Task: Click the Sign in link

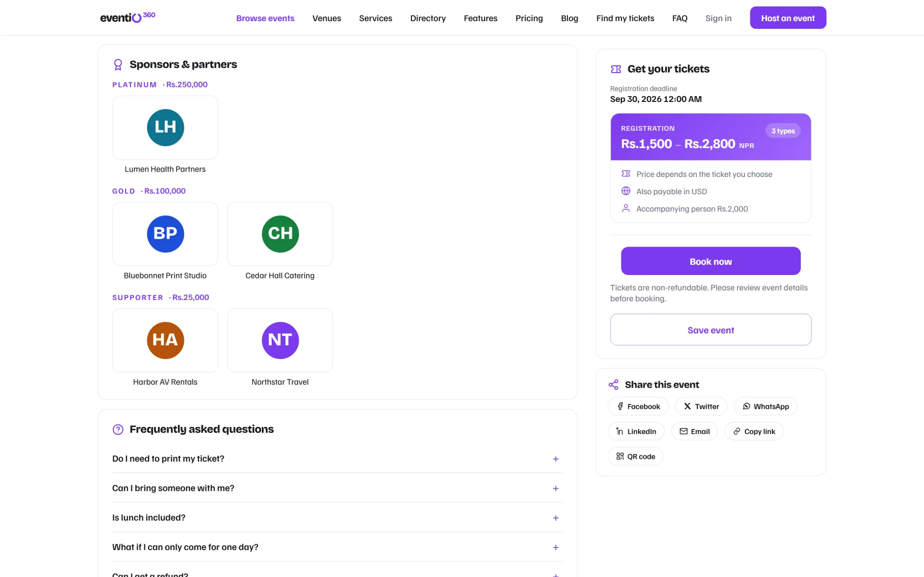Action: pyautogui.click(x=718, y=18)
